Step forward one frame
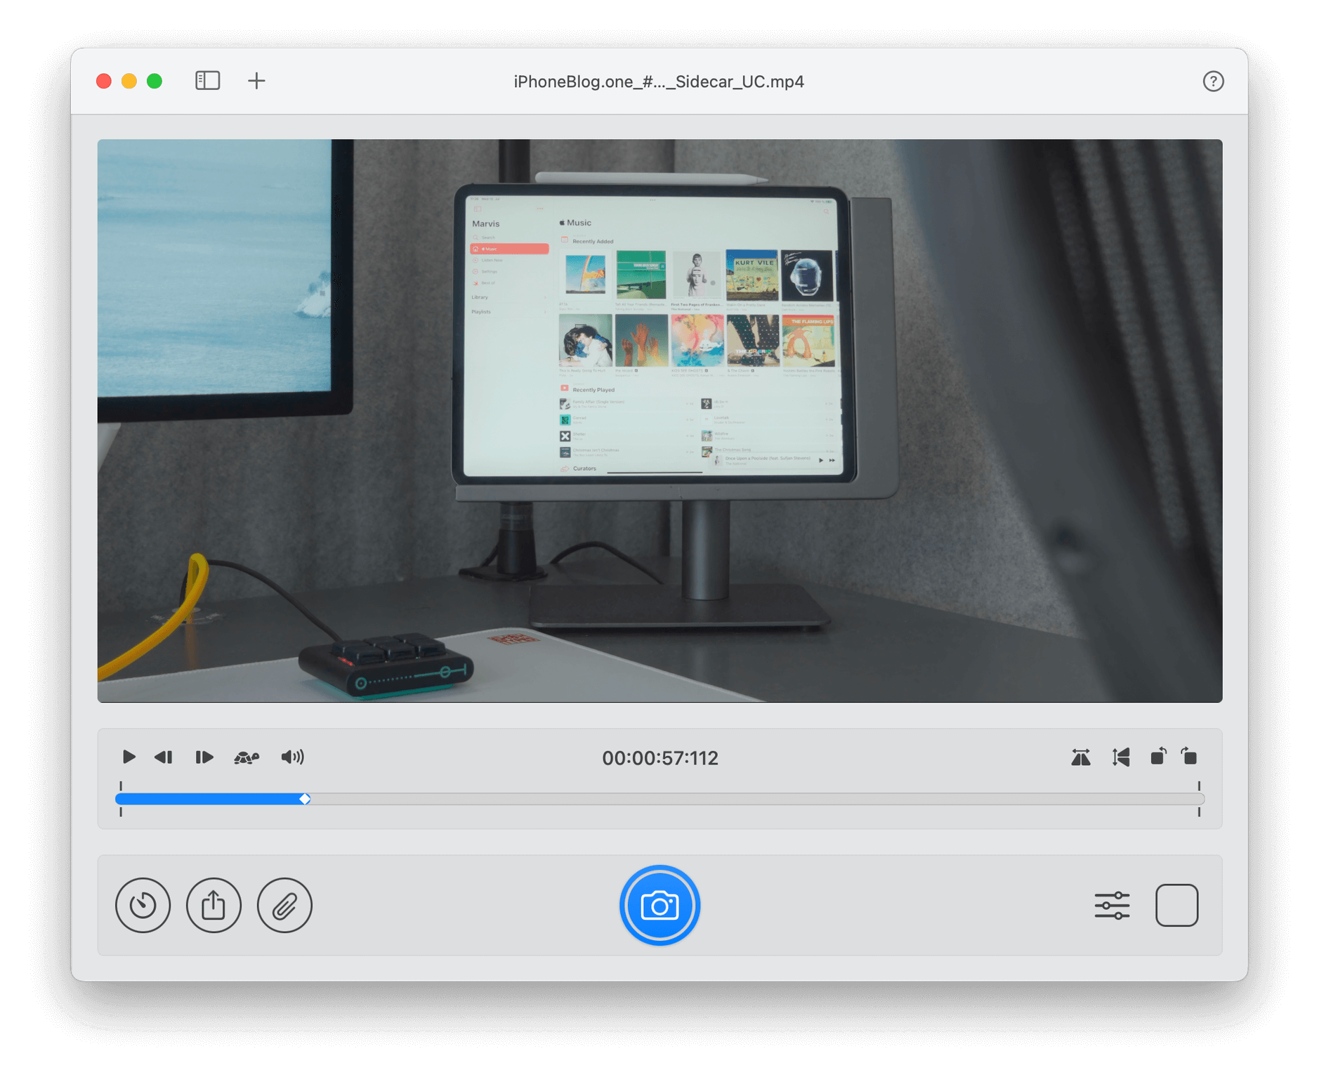 pos(204,757)
